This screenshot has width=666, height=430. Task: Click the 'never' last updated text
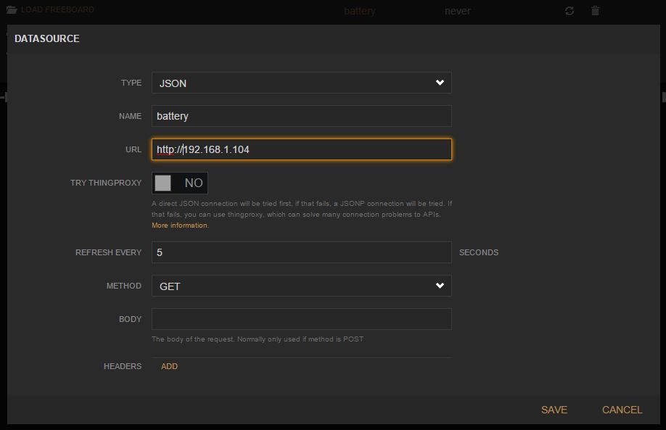pyautogui.click(x=458, y=11)
